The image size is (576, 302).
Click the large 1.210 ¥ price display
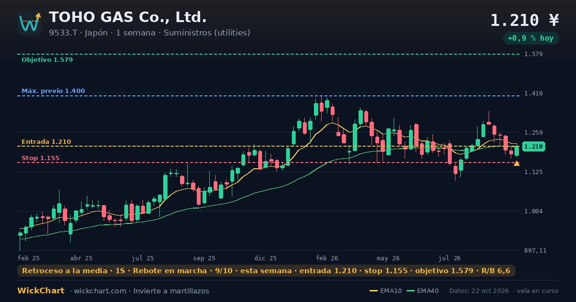(x=525, y=20)
